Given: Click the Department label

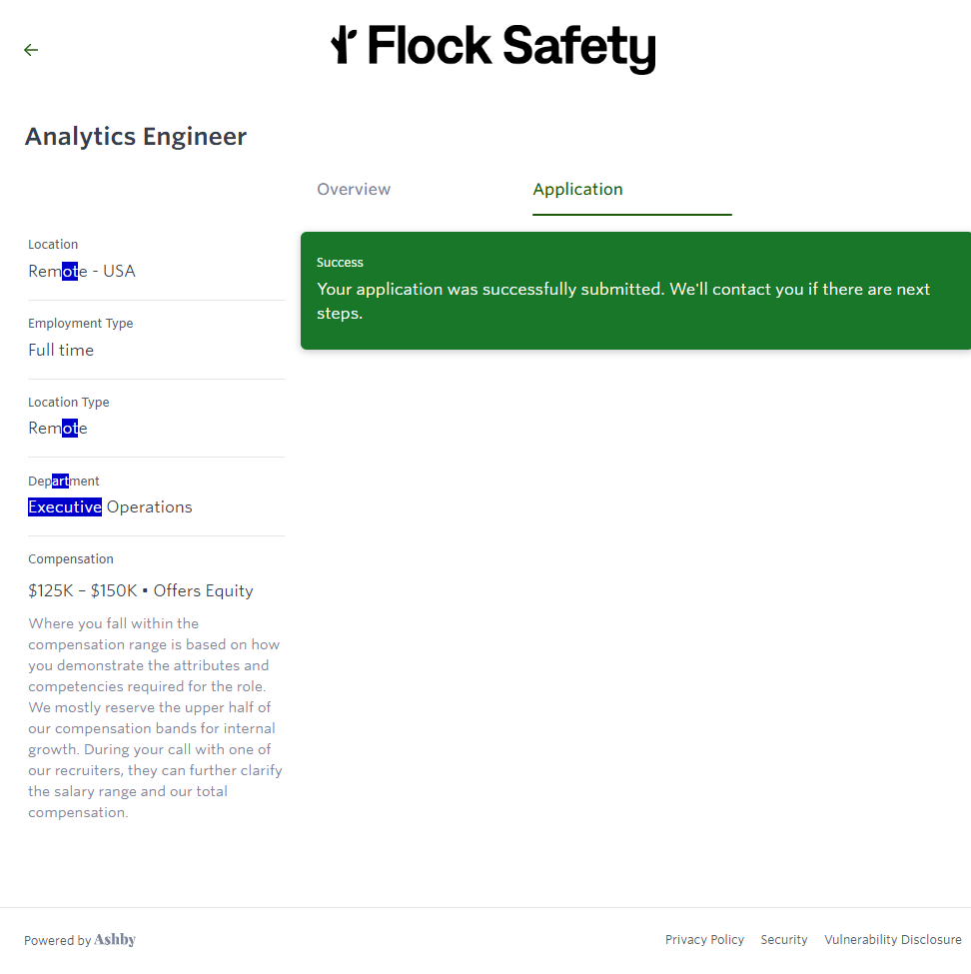Looking at the screenshot, I should tap(64, 482).
